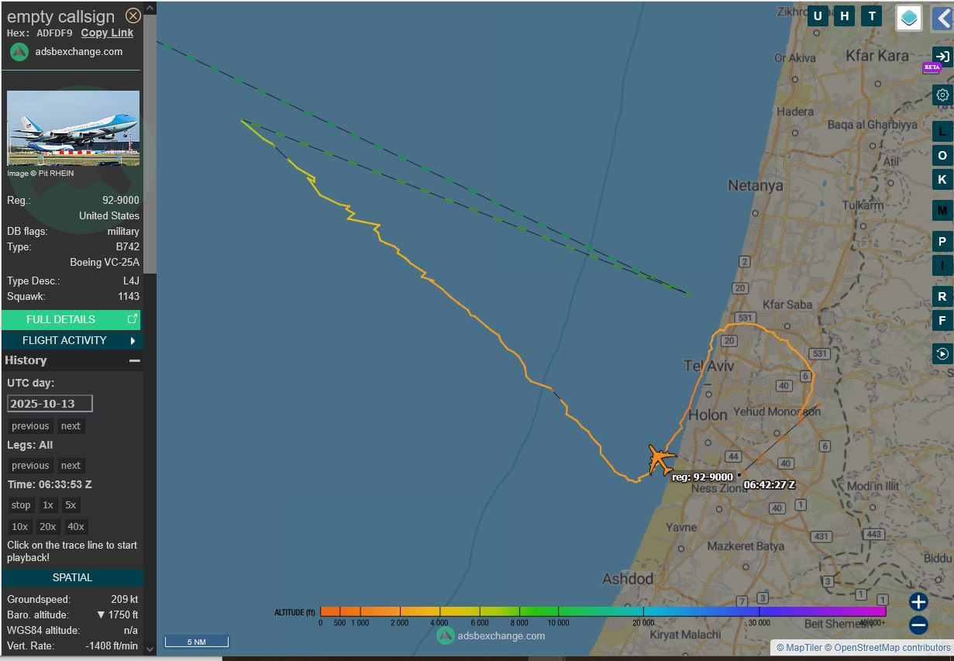Zoom in the map with plus icon
954x661 pixels.
(x=918, y=601)
